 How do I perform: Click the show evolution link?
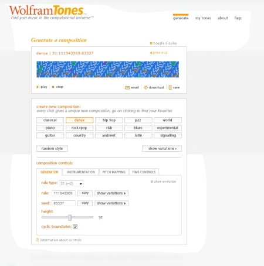click(x=163, y=182)
